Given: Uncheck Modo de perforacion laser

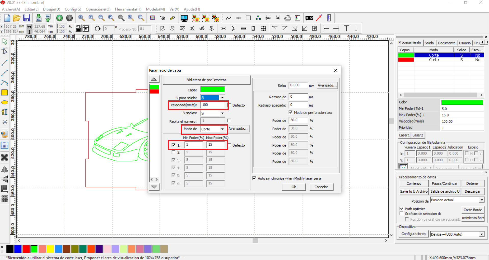Looking at the screenshot, I should tap(290, 112).
